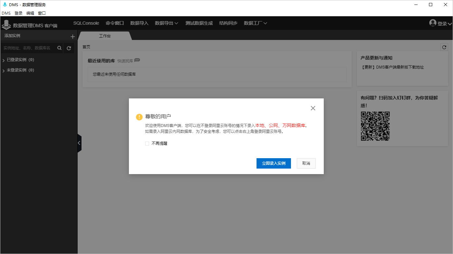The height and width of the screenshot is (254, 453).
Task: Click the DMS app icon in title bar
Action: (x=5, y=5)
